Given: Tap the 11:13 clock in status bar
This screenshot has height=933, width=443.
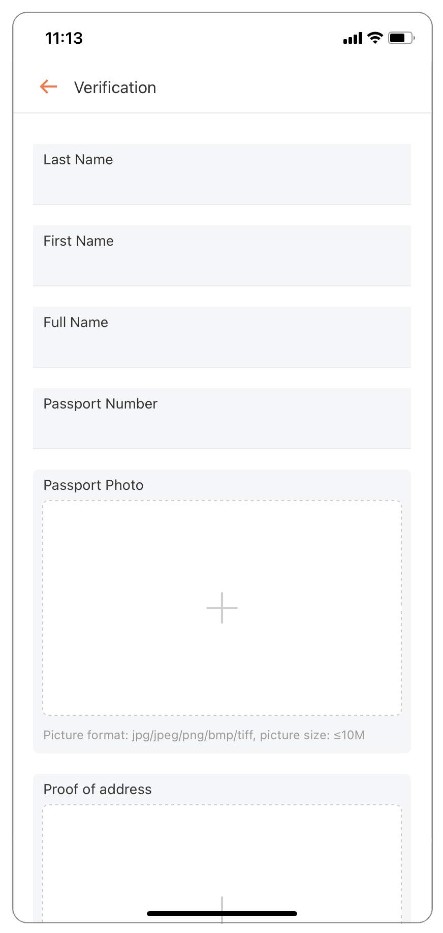Looking at the screenshot, I should click(64, 38).
